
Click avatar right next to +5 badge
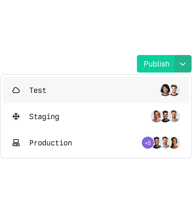tap(156, 143)
